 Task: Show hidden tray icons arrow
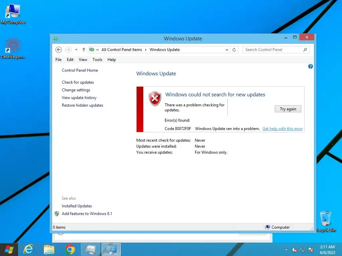click(x=286, y=250)
